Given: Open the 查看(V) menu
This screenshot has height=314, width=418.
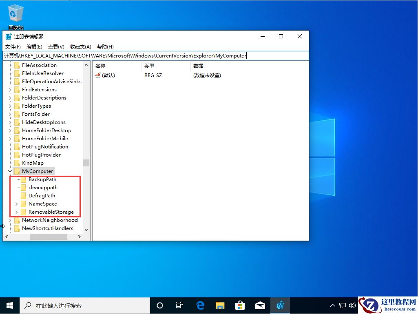Looking at the screenshot, I should (x=56, y=46).
